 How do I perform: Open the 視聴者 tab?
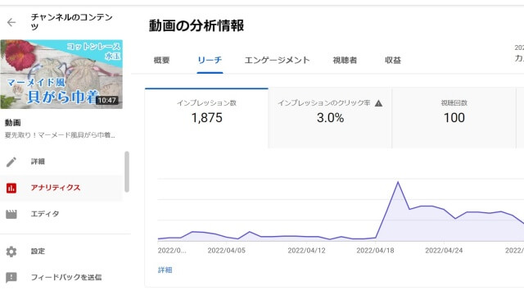[x=345, y=60]
